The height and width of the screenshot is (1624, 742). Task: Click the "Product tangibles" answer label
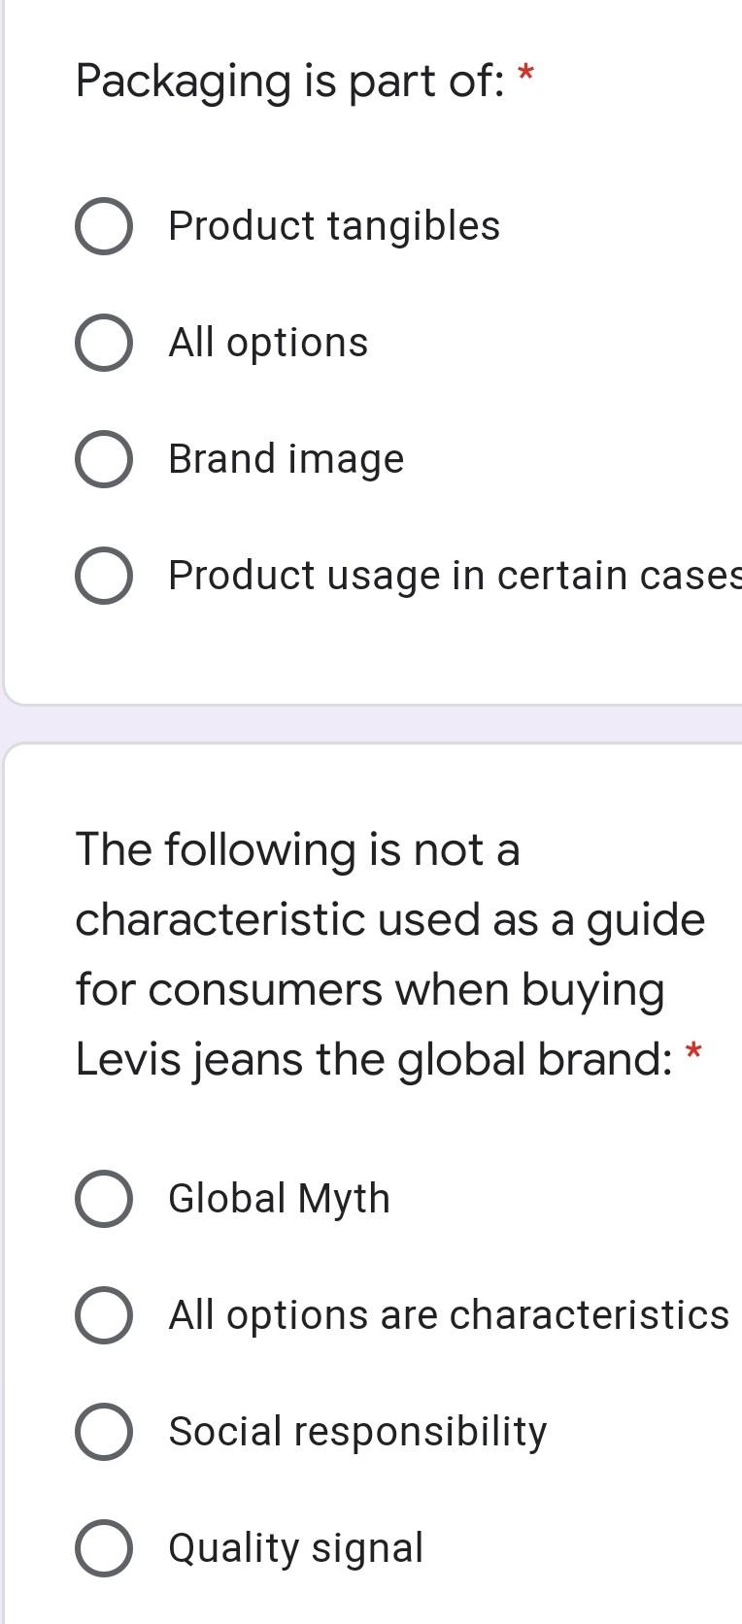pos(333,226)
